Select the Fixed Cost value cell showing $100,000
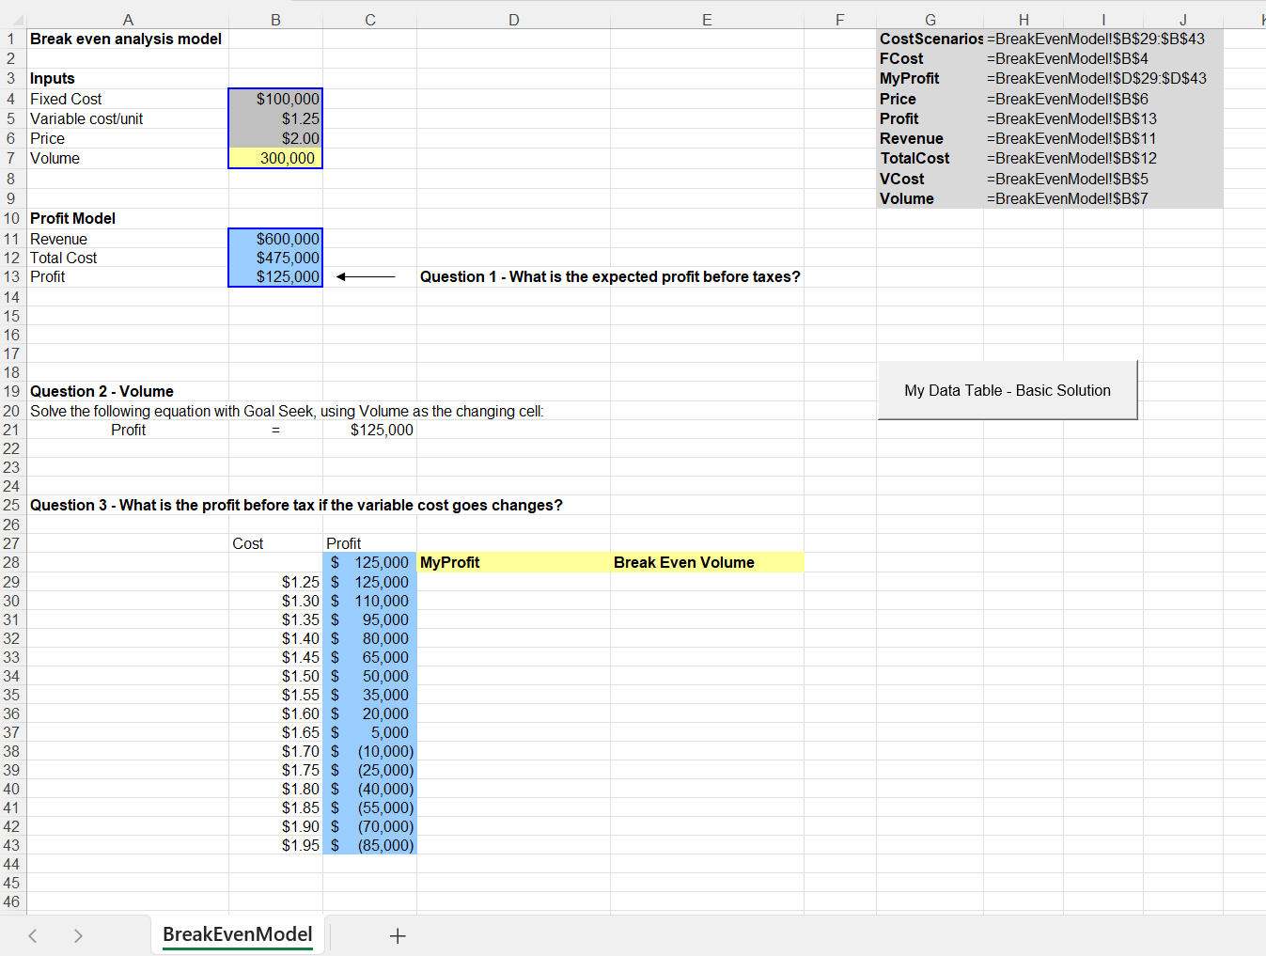Viewport: 1266px width, 956px height. (x=275, y=99)
